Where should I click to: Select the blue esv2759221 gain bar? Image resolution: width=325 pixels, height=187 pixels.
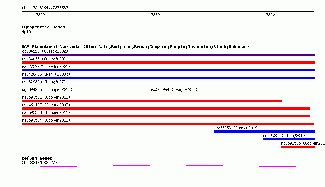pyautogui.click(x=168, y=70)
